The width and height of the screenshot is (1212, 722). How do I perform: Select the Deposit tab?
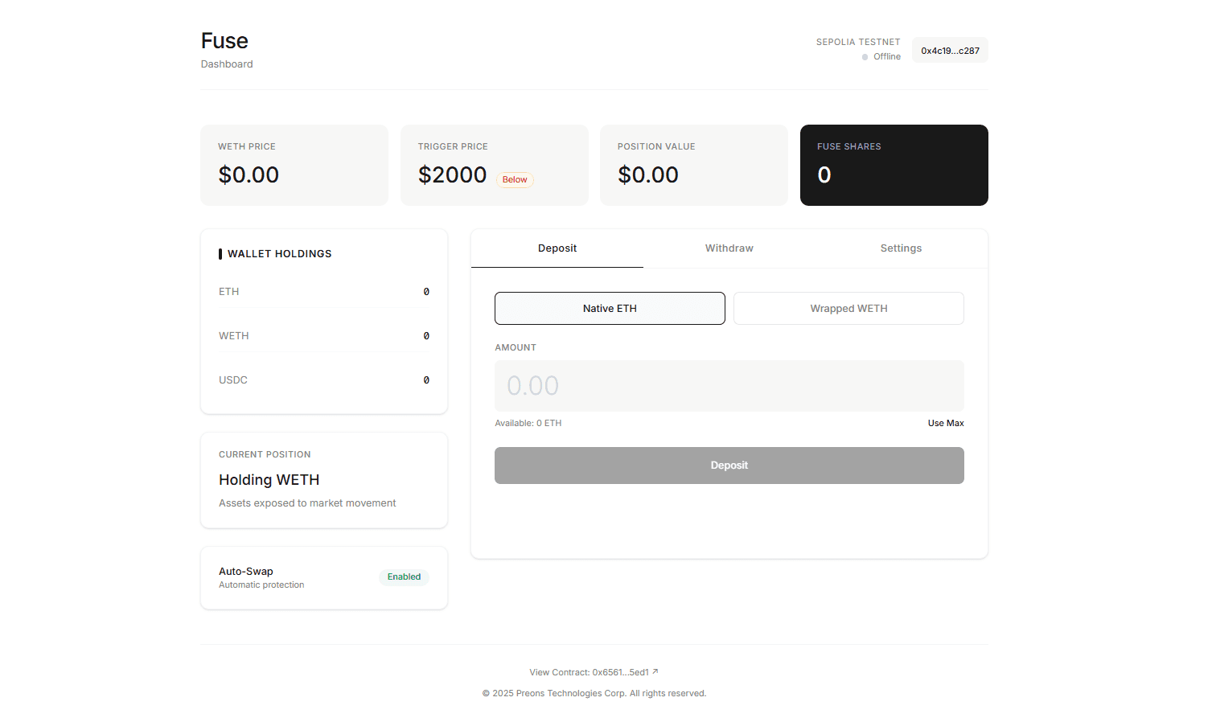coord(557,248)
